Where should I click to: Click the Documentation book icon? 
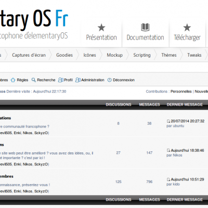pyautogui.click(x=145, y=27)
